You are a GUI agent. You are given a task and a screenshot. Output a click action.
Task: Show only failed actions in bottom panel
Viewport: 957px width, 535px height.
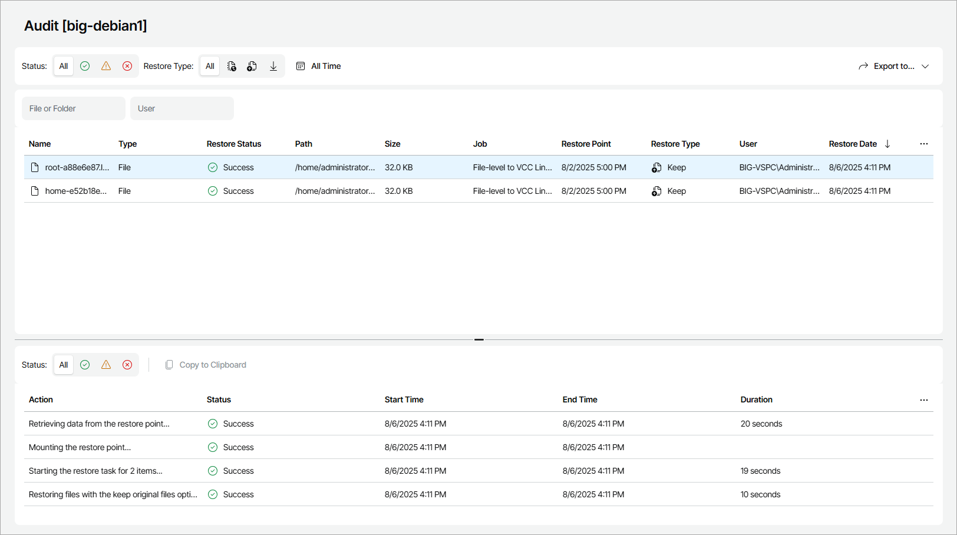[127, 365]
